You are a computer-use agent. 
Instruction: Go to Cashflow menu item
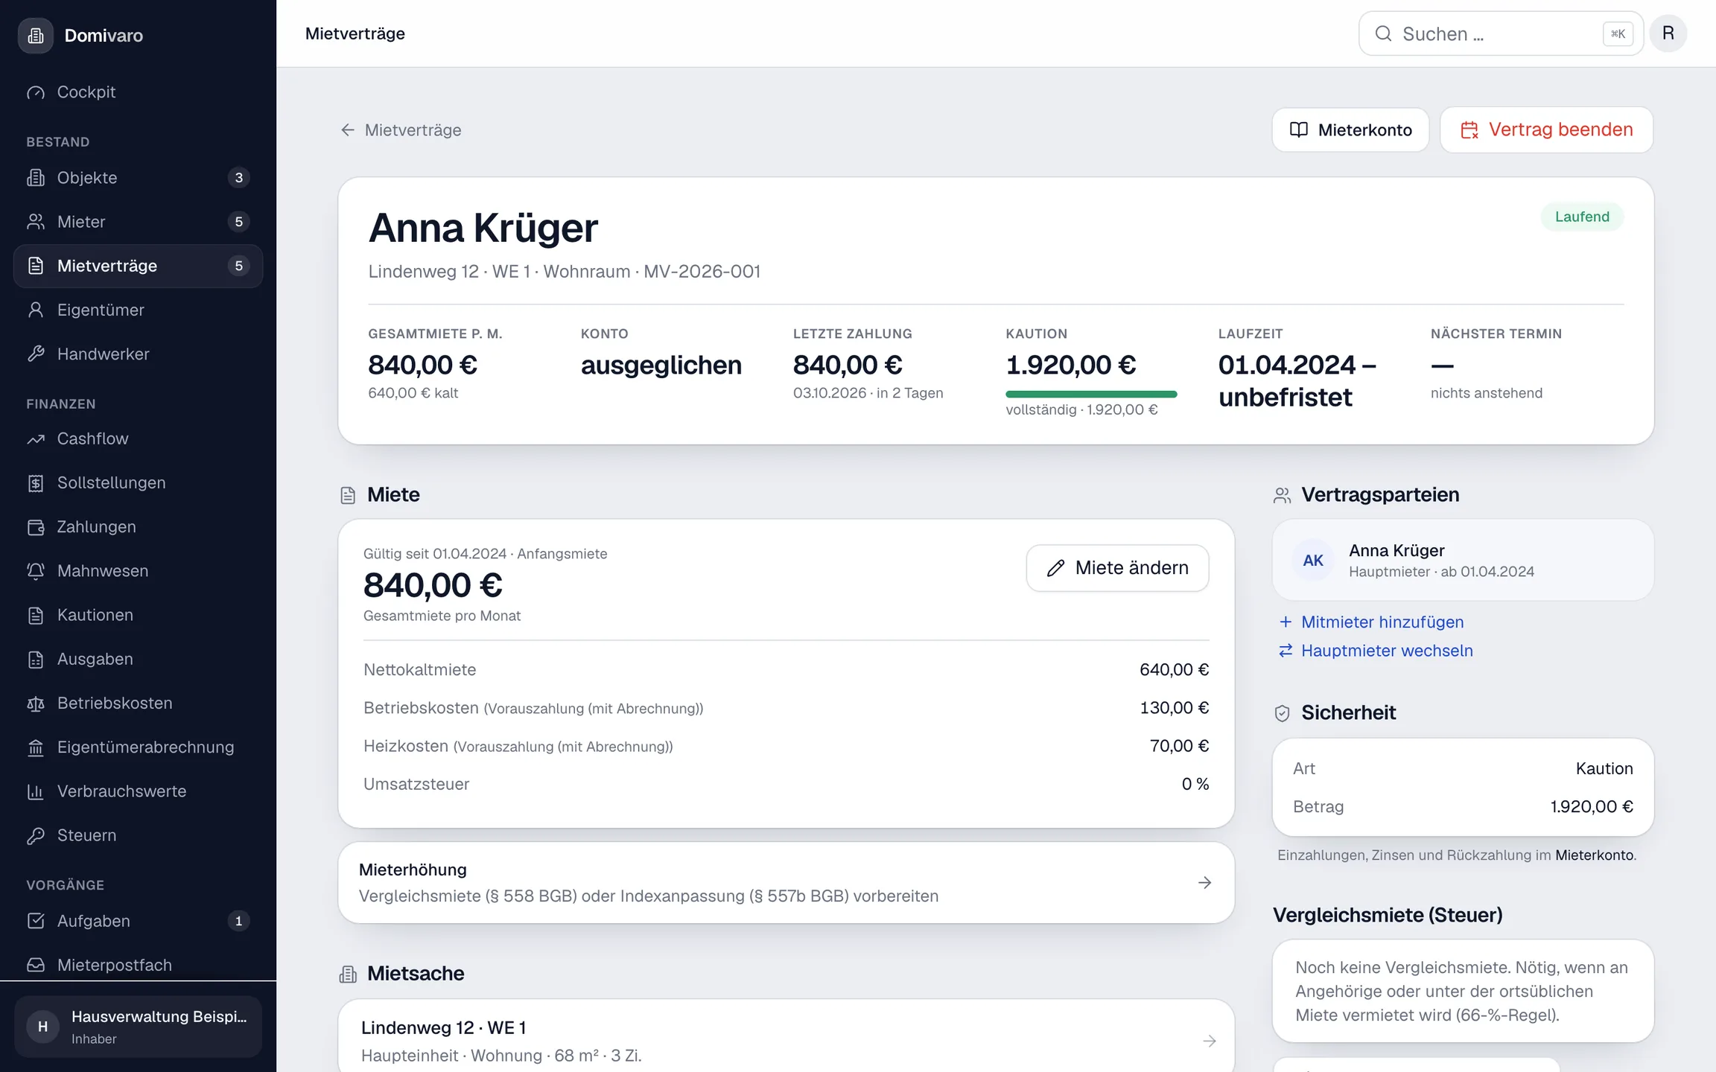(x=139, y=439)
